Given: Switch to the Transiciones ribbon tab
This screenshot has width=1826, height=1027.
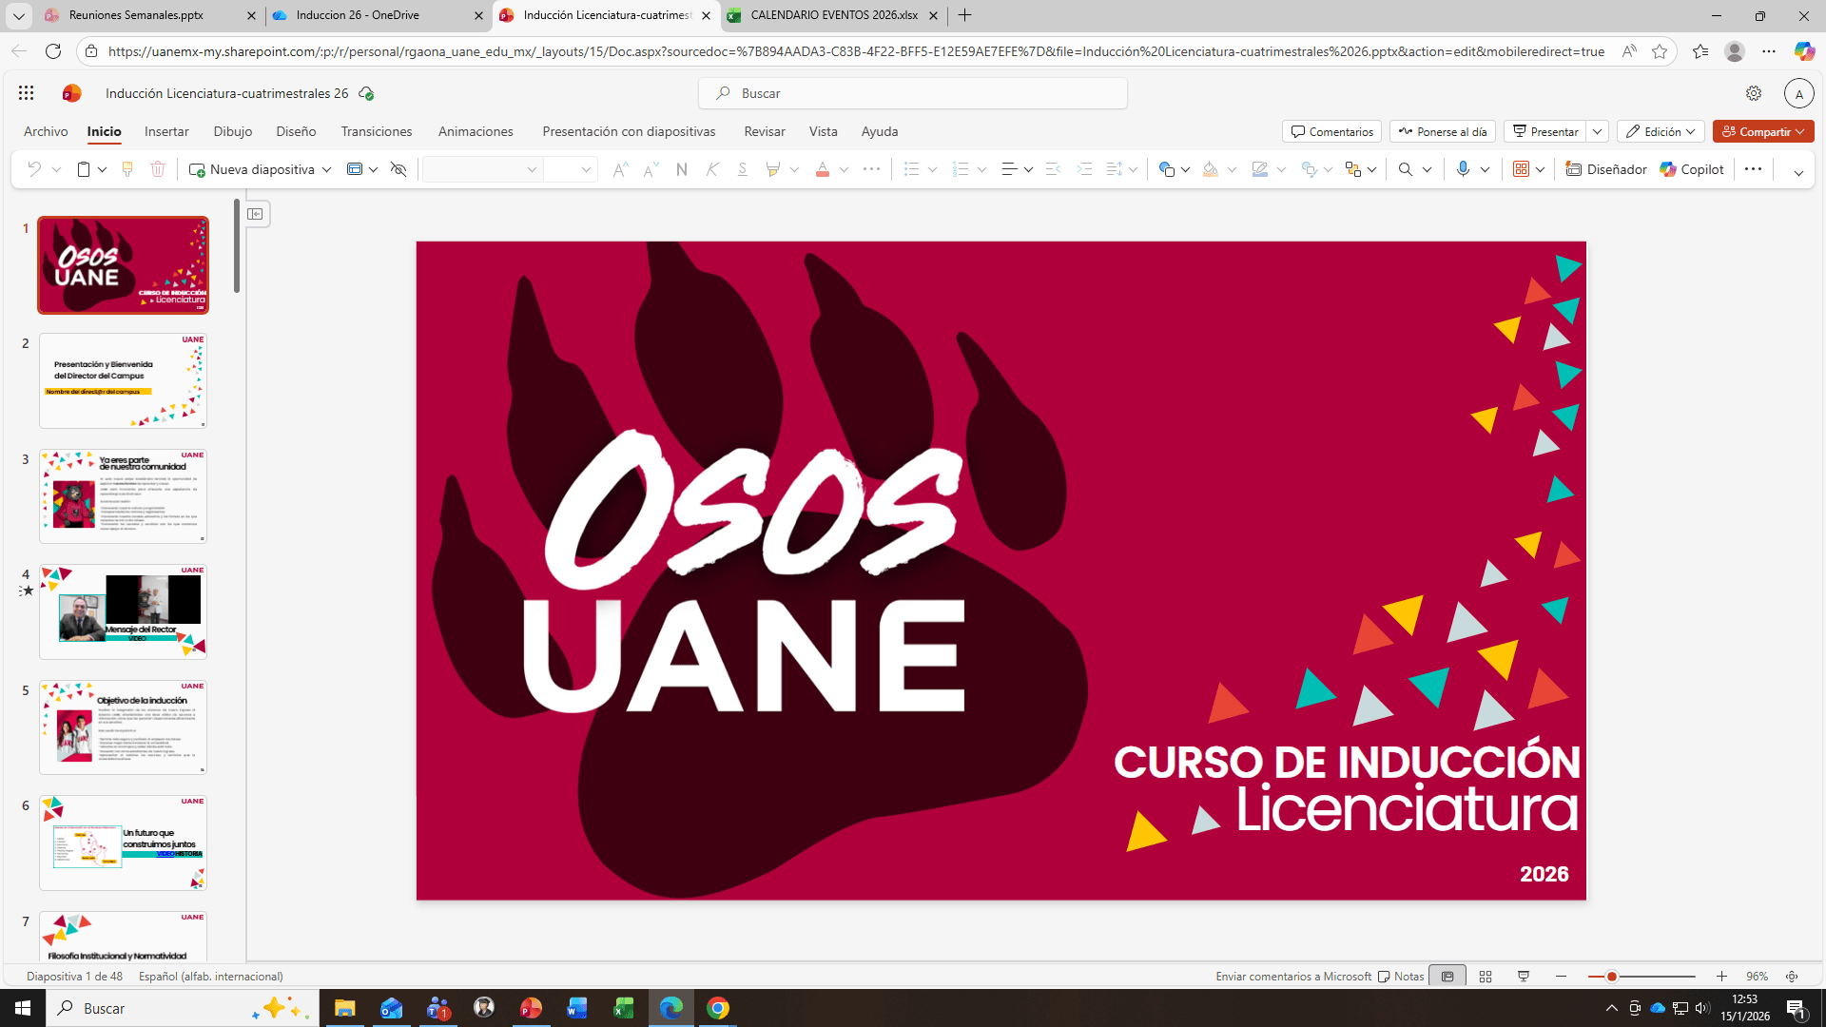Looking at the screenshot, I should [377, 131].
